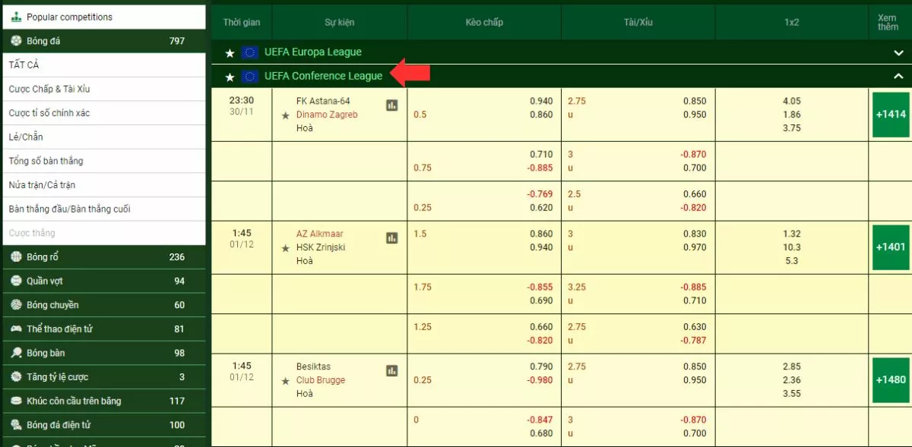912x447 pixels.
Task: Open stats icon for Besiktas match
Action: 392,370
